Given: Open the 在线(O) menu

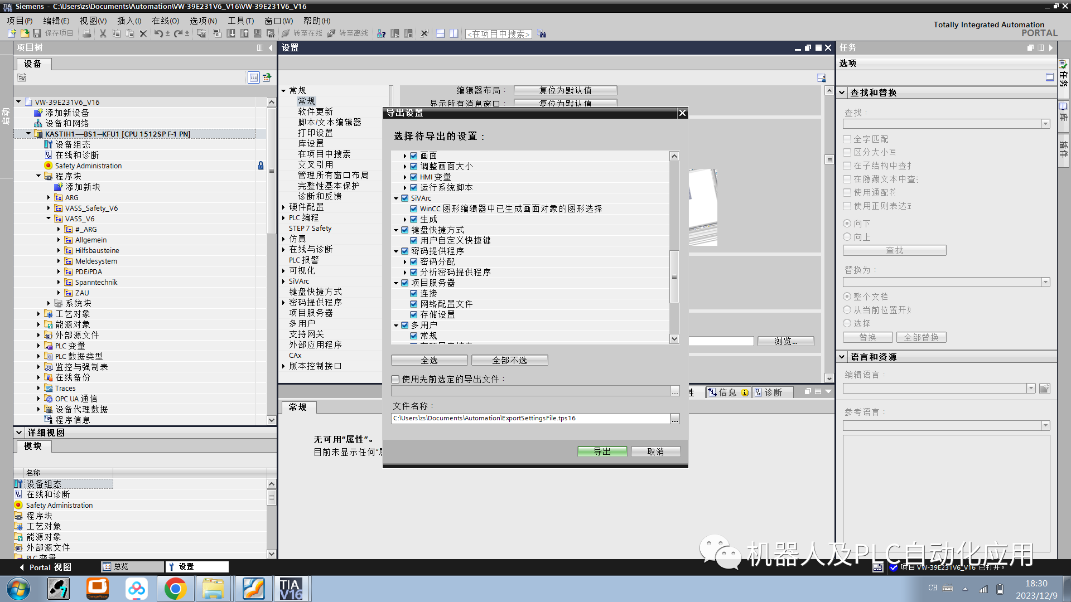Looking at the screenshot, I should point(165,21).
